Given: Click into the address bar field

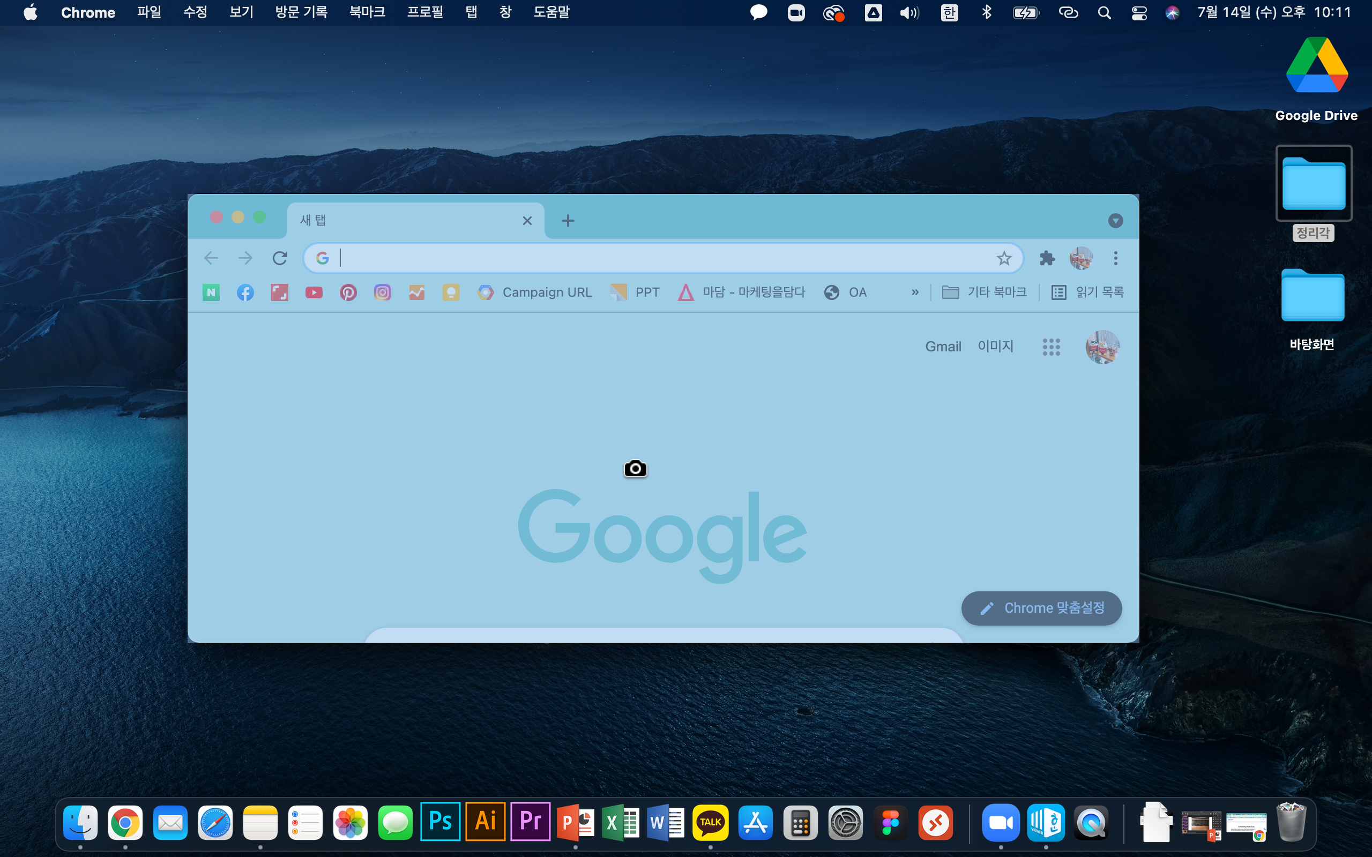Looking at the screenshot, I should tap(652, 259).
